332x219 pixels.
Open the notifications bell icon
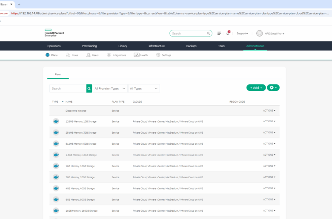[228, 33]
